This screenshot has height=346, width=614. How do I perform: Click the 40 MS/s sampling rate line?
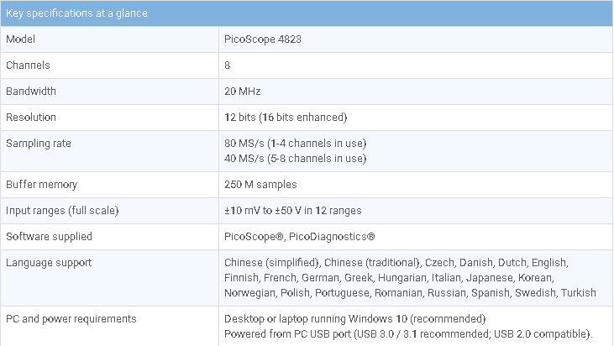click(295, 158)
